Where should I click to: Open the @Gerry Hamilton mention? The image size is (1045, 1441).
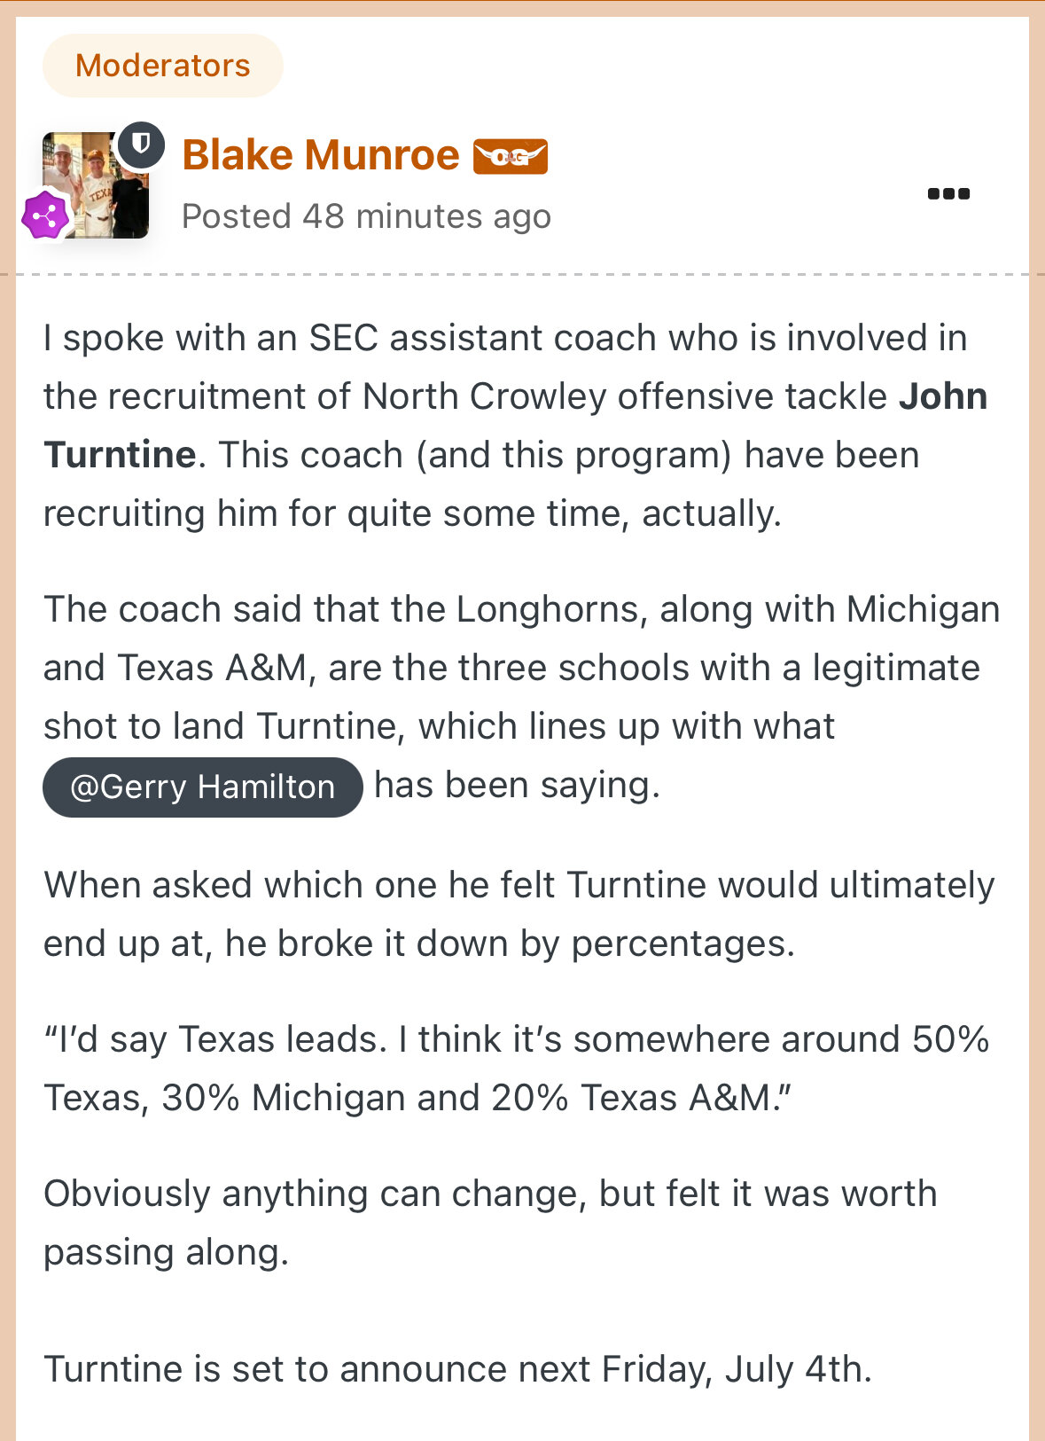pyautogui.click(x=203, y=787)
